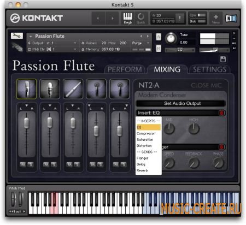Toggle the Insert EQ red bypass button

(x=221, y=113)
